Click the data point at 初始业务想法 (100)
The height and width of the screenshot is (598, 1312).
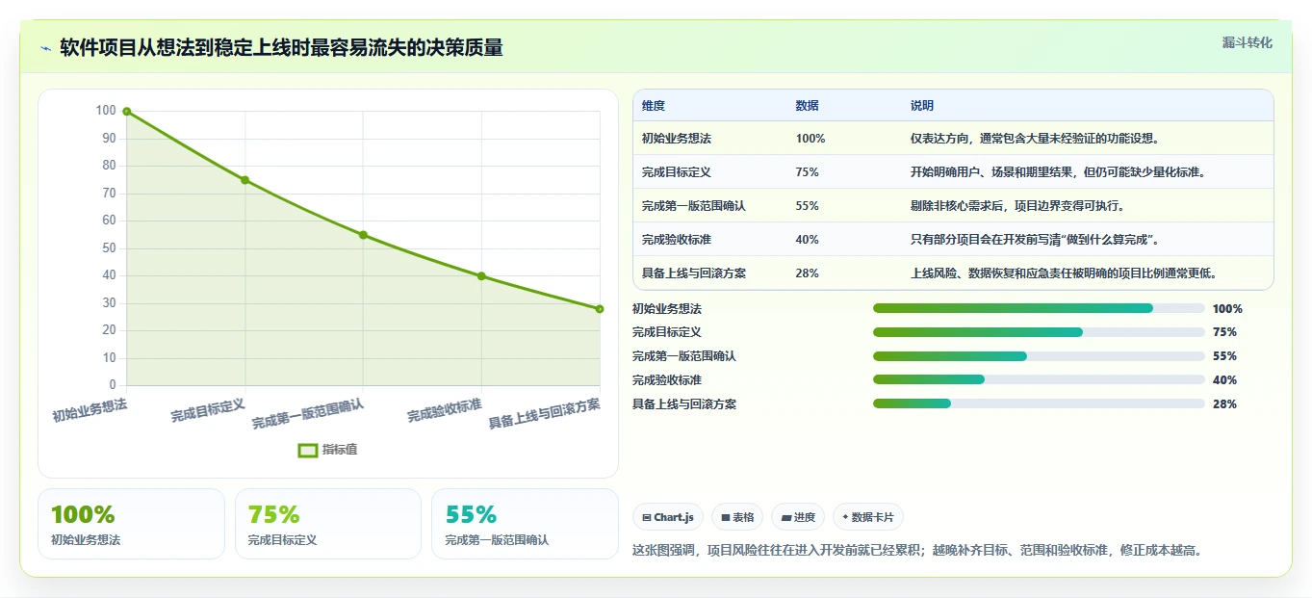[x=127, y=112]
